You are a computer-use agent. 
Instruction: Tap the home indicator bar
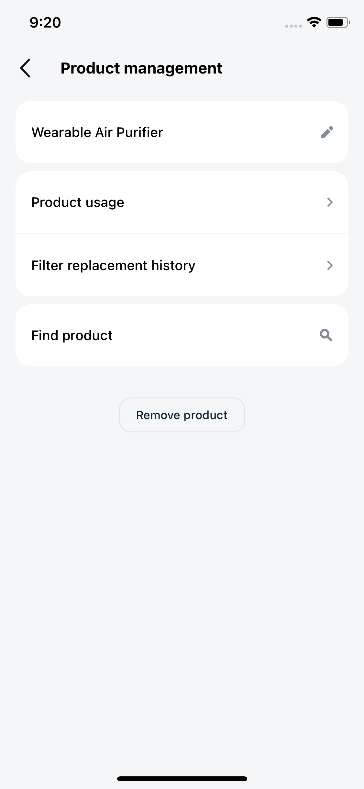[x=182, y=779]
